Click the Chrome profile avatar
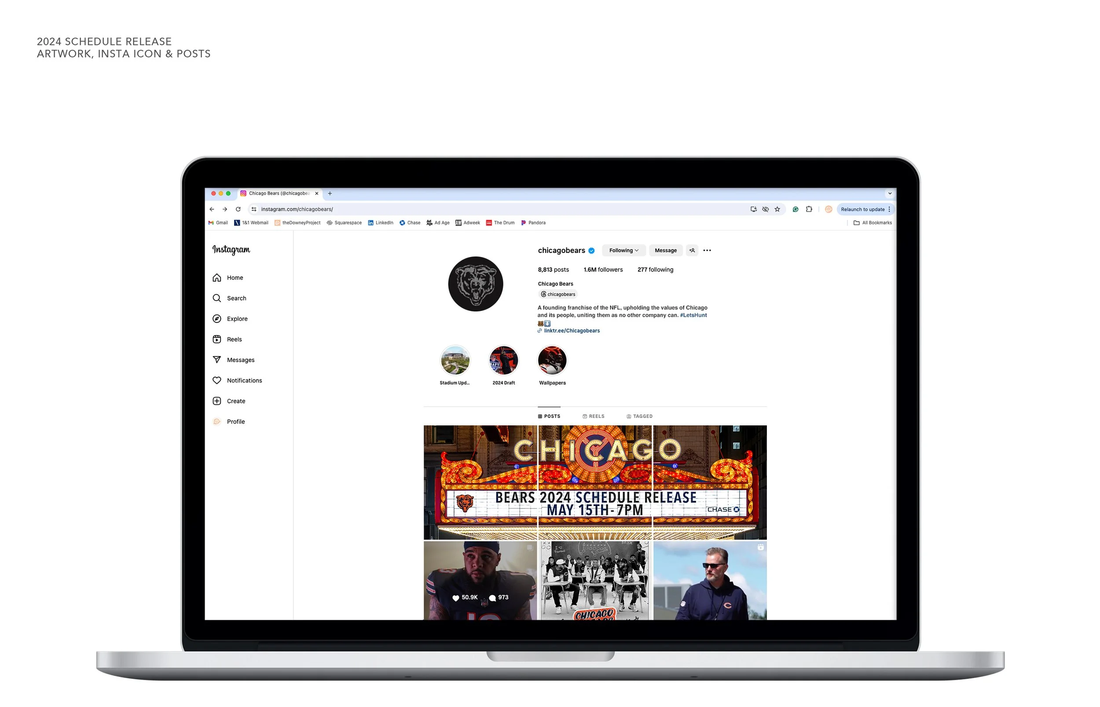The height and width of the screenshot is (707, 1100). click(x=829, y=209)
